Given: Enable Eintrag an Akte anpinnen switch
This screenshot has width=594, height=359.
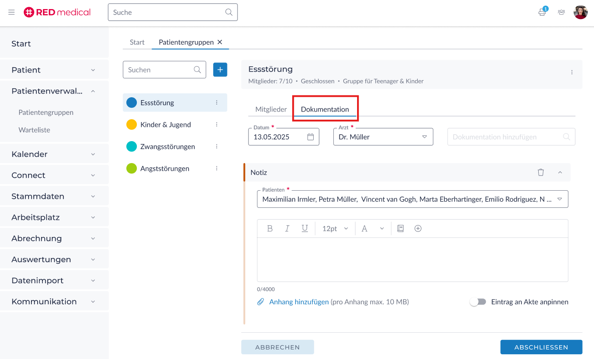Looking at the screenshot, I should (478, 302).
